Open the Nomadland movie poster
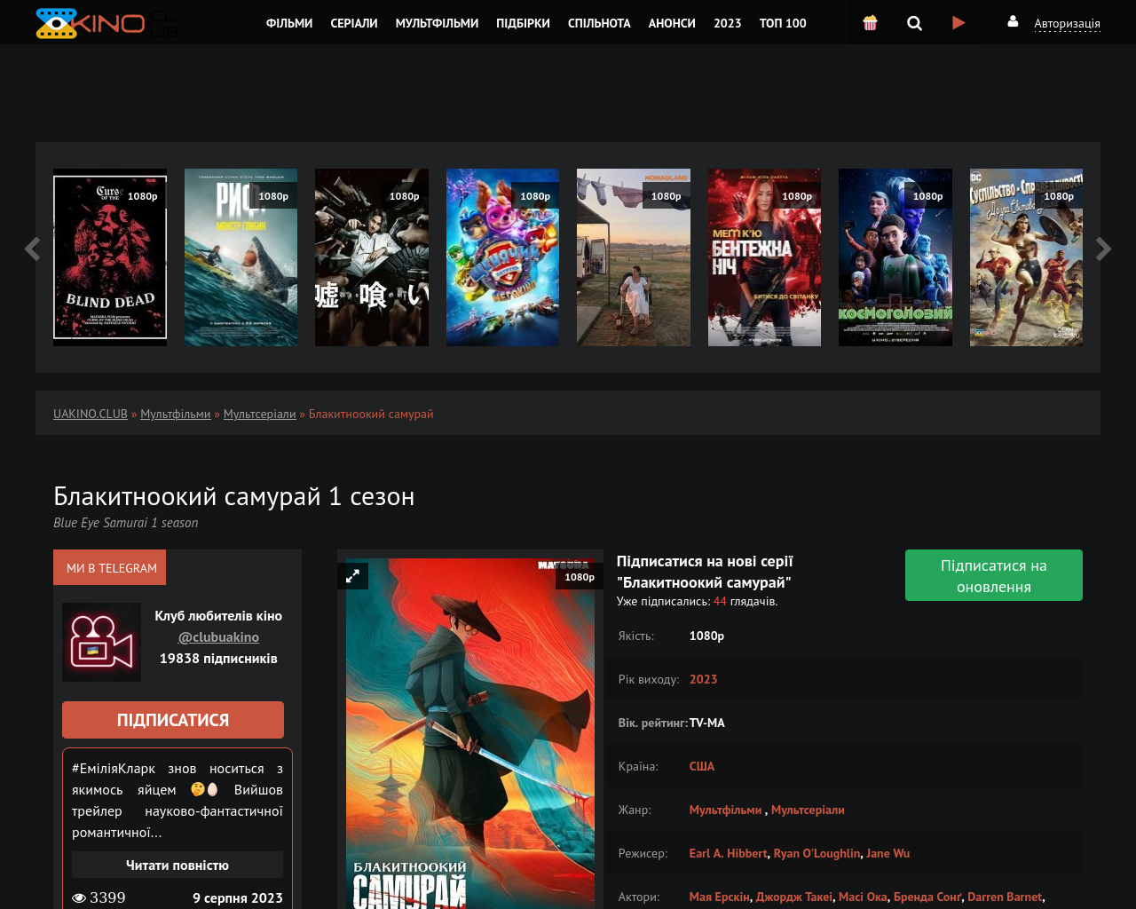 [634, 257]
